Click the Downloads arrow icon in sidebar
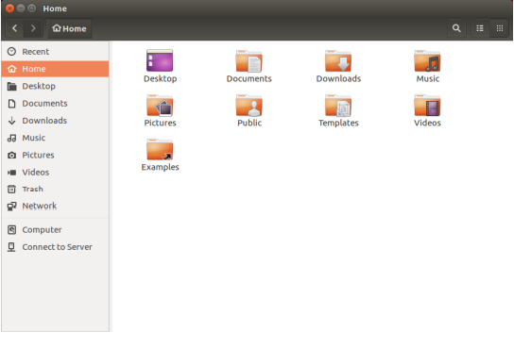 tap(11, 121)
